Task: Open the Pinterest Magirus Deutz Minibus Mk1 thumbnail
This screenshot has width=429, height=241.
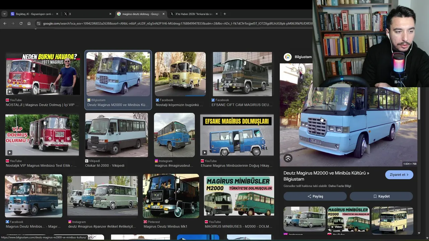Action: pyautogui.click(x=171, y=196)
